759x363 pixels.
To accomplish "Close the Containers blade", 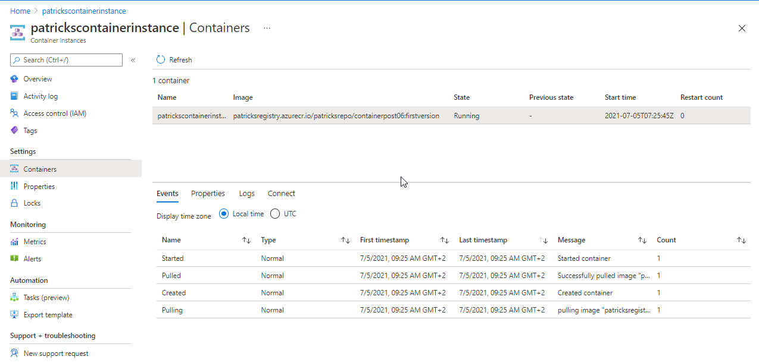I will coord(742,29).
